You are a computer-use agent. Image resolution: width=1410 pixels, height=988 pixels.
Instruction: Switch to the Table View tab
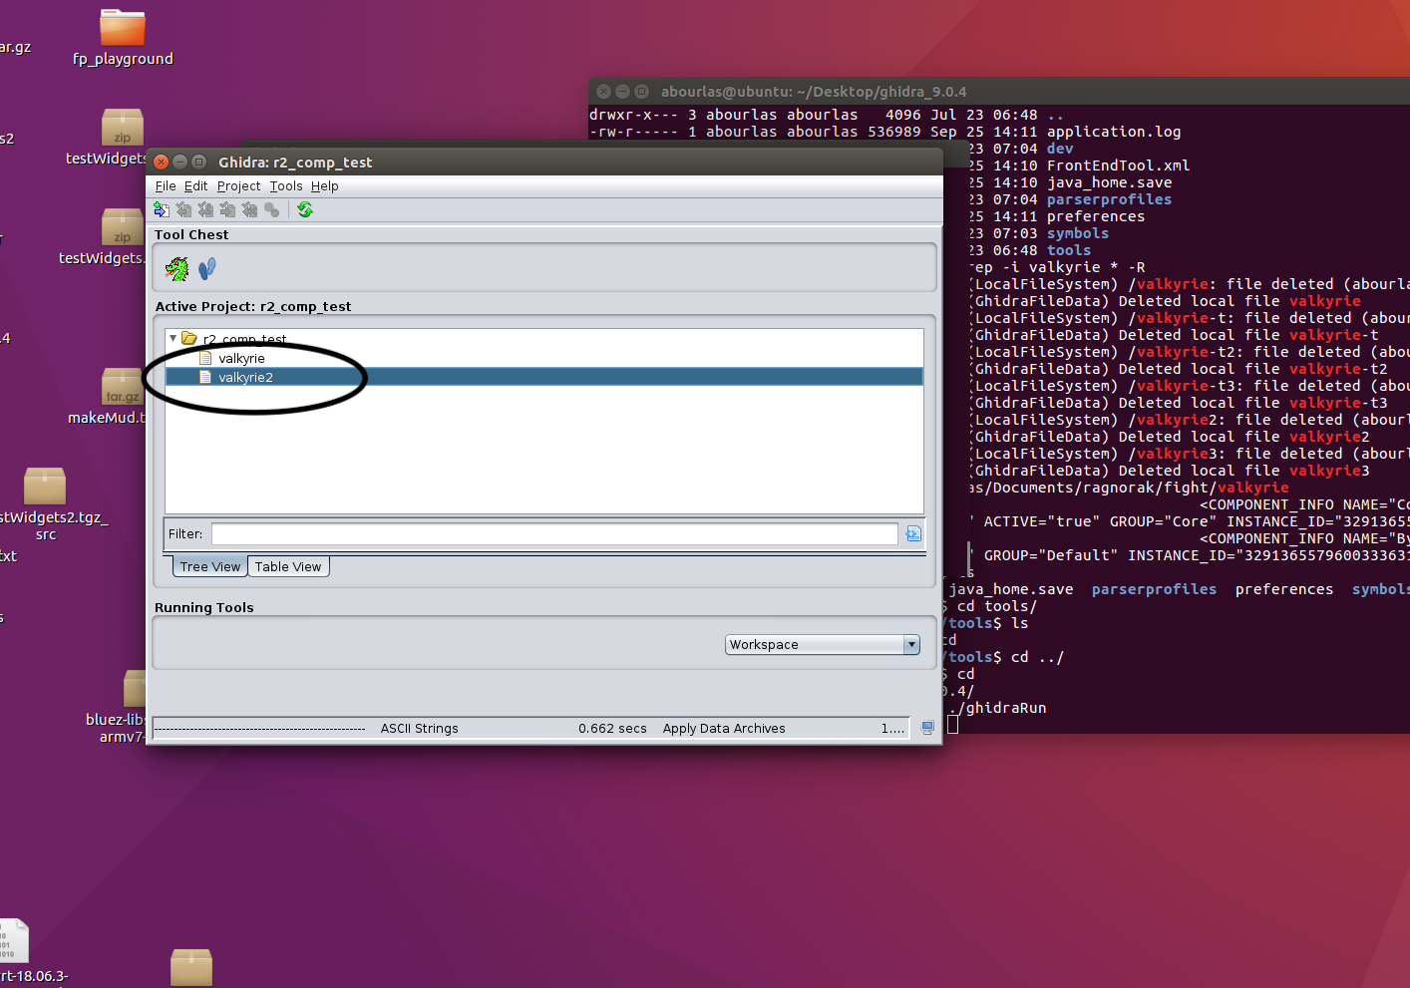pyautogui.click(x=287, y=566)
